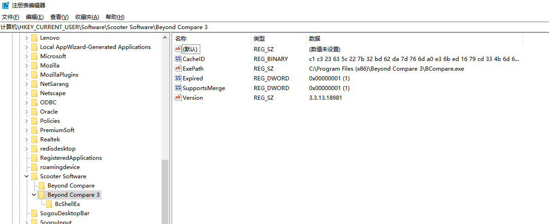
Task: Expand the Realtek key
Action: point(26,139)
